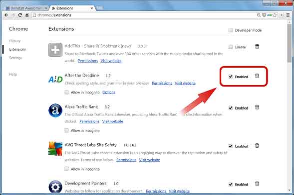
Task: View AVG Threat Labs Permissions link
Action: pos(126,160)
